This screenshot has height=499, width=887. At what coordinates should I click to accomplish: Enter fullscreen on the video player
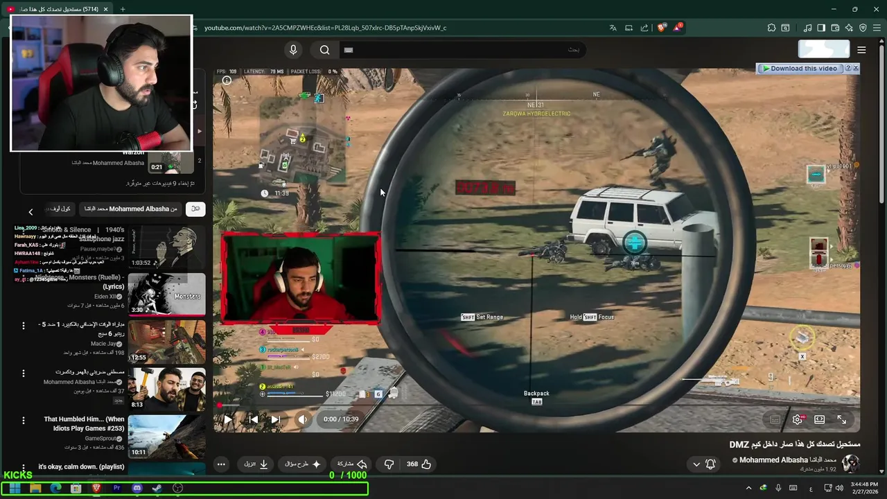click(x=842, y=419)
